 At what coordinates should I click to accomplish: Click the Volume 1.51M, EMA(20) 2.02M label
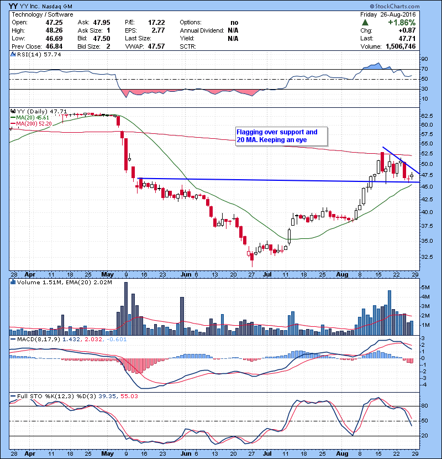[64, 282]
